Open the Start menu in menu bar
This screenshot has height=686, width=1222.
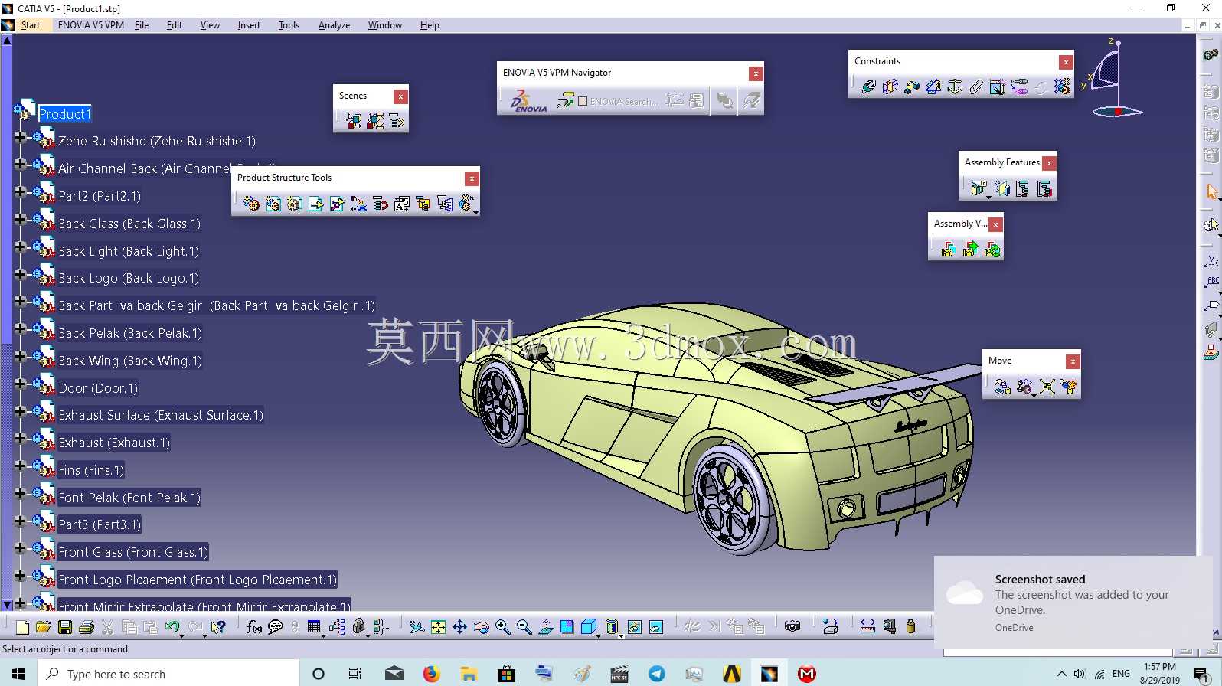31,25
